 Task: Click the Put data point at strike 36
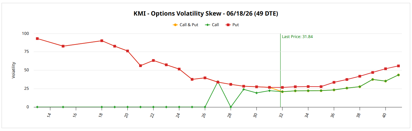[x=334, y=82]
